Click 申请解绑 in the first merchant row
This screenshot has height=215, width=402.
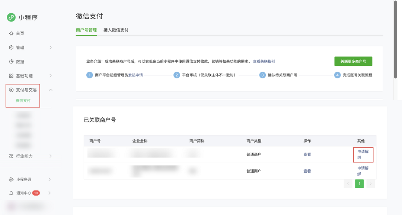point(363,154)
